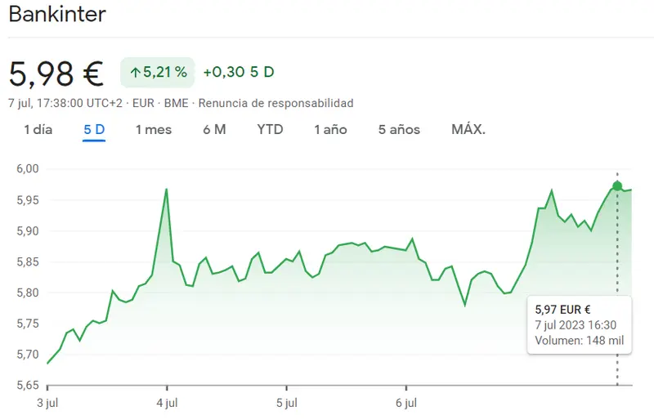Screen dimensions: 654x420
Task: Click the 4 jul axis label
Action: click(167, 404)
